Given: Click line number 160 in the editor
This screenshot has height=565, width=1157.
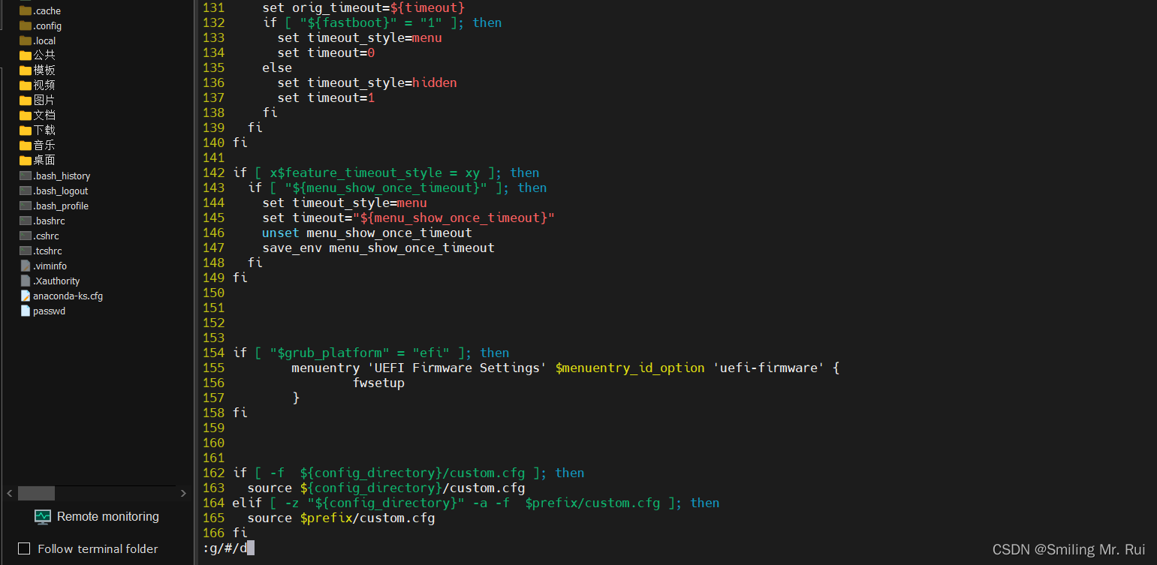Looking at the screenshot, I should 213,443.
